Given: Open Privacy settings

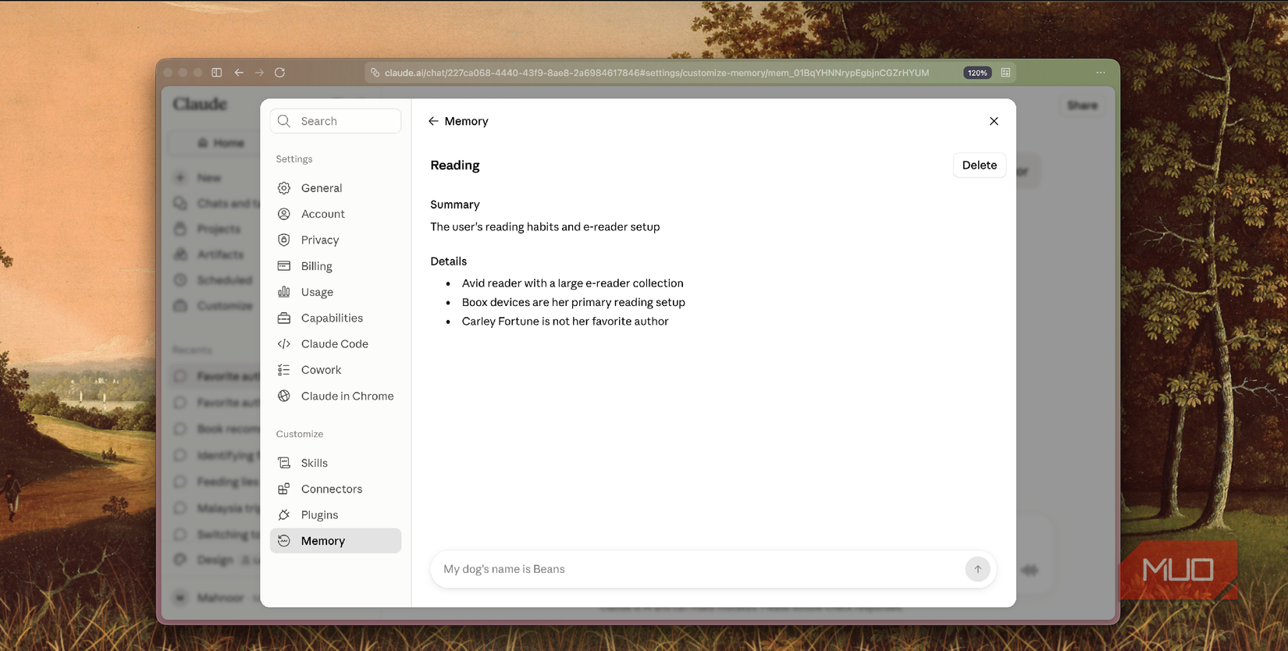Looking at the screenshot, I should pyautogui.click(x=336, y=240).
